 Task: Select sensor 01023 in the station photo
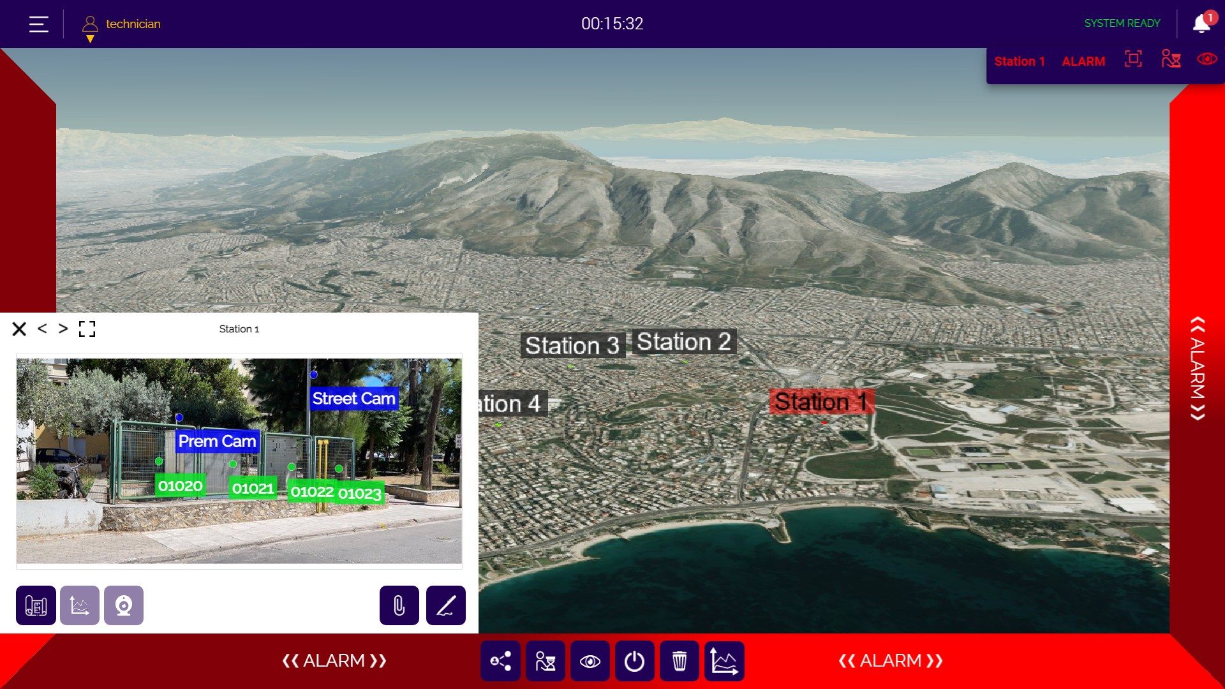point(360,493)
